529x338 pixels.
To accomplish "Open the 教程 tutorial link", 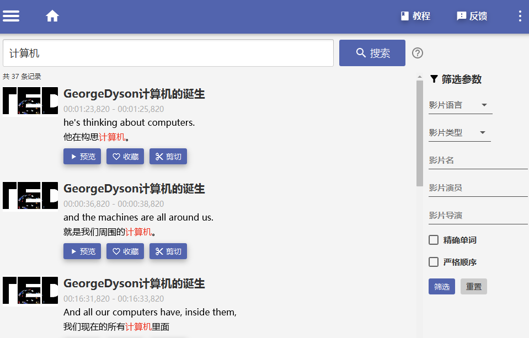I will (x=415, y=16).
